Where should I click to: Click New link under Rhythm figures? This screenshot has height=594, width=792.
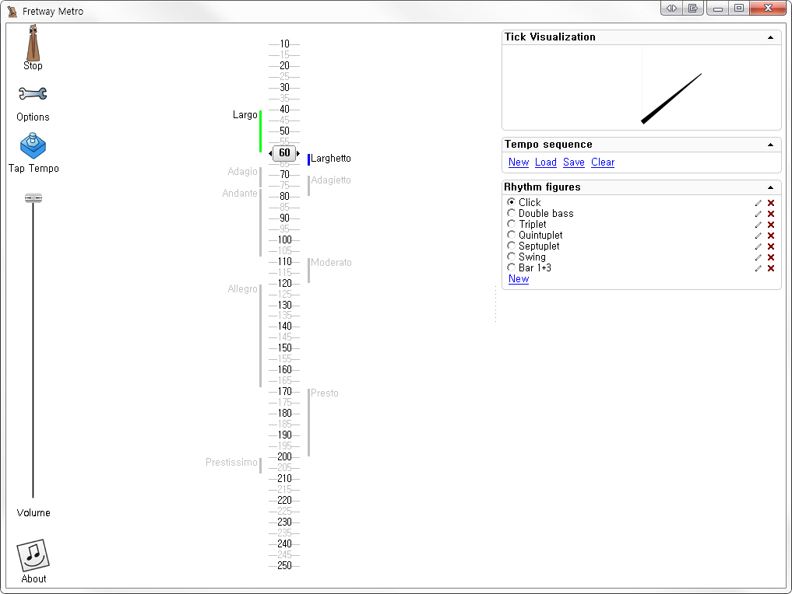coord(519,279)
